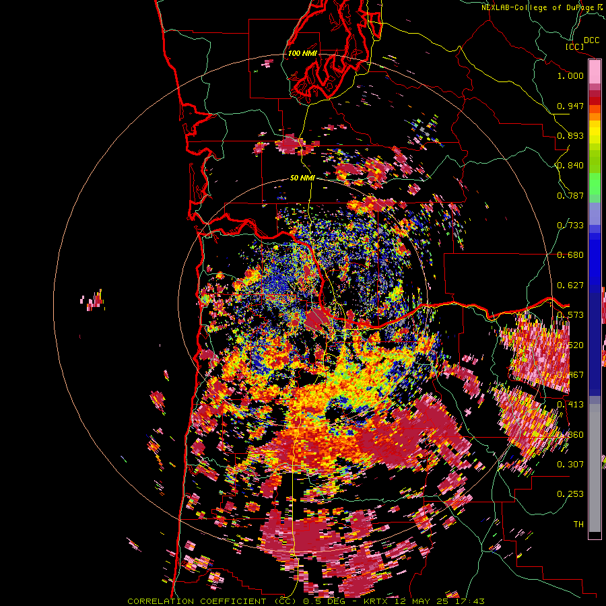Select the 0.627 legend value
This screenshot has width=606, height=606.
click(570, 285)
